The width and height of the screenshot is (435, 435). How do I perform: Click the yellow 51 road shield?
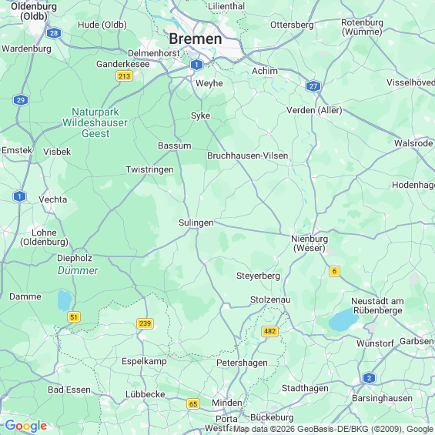(74, 317)
